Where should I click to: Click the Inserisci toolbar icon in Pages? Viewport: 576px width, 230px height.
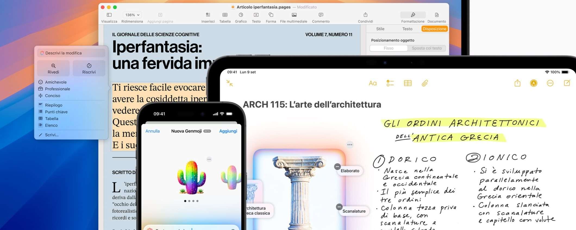208,15
